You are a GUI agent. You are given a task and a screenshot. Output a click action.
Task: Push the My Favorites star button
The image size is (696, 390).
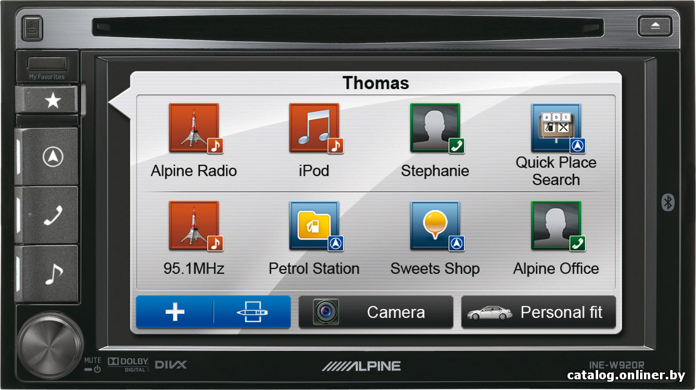[x=48, y=100]
